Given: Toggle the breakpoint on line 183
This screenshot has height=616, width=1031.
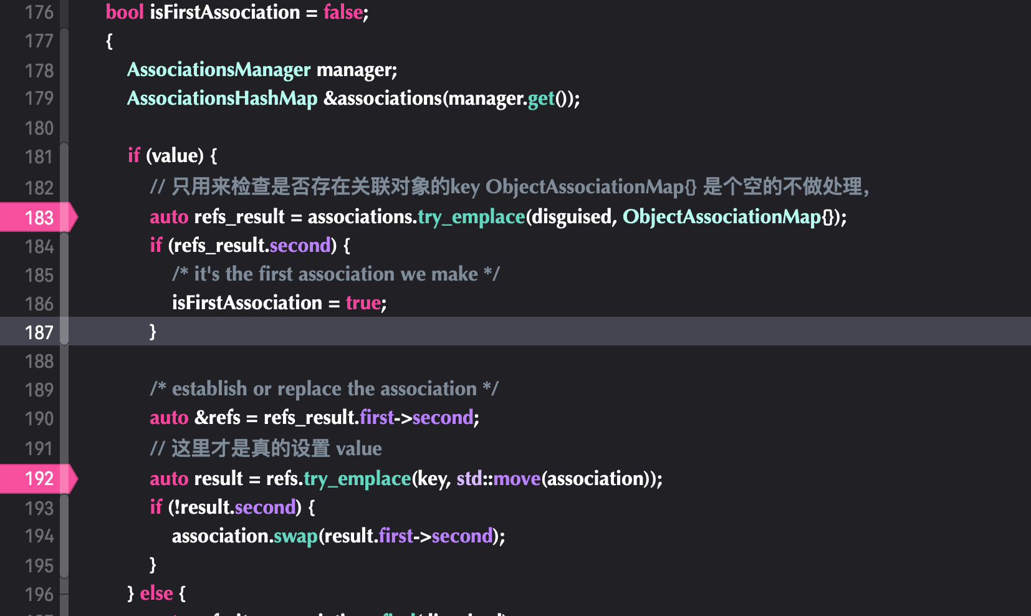Looking at the screenshot, I should point(37,218).
